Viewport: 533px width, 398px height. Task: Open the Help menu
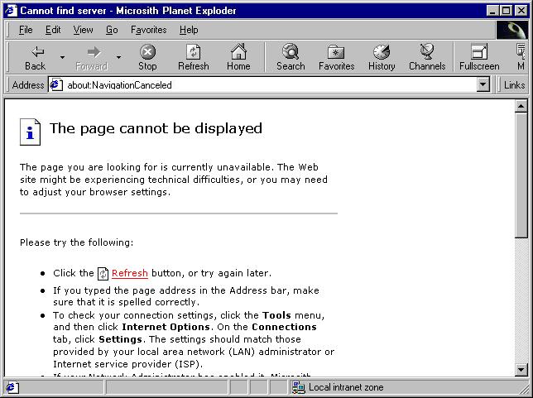189,30
